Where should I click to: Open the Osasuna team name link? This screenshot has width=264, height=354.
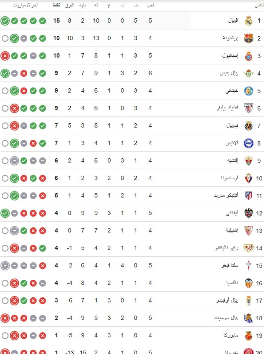click(x=230, y=178)
